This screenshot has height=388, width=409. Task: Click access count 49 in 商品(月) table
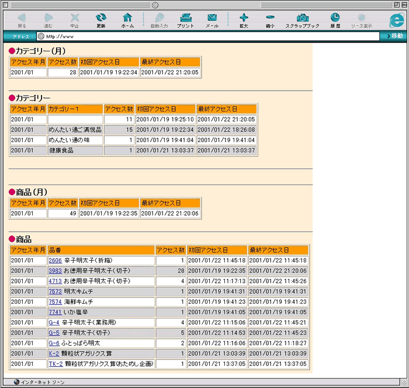(x=63, y=213)
